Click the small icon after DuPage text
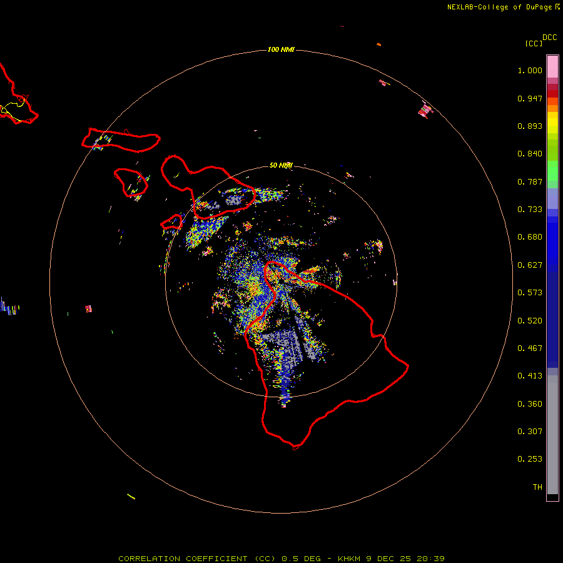The image size is (563, 563). [557, 7]
